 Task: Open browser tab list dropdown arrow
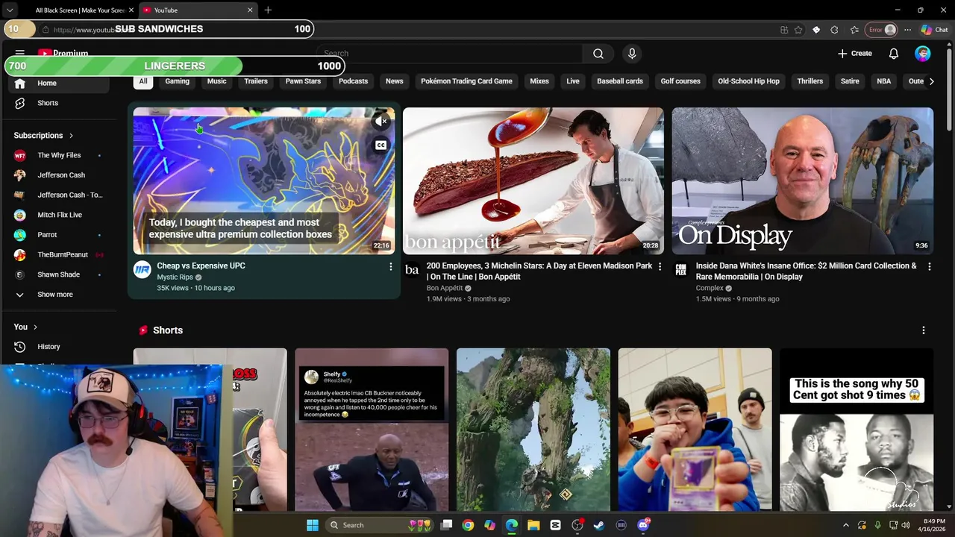10,10
